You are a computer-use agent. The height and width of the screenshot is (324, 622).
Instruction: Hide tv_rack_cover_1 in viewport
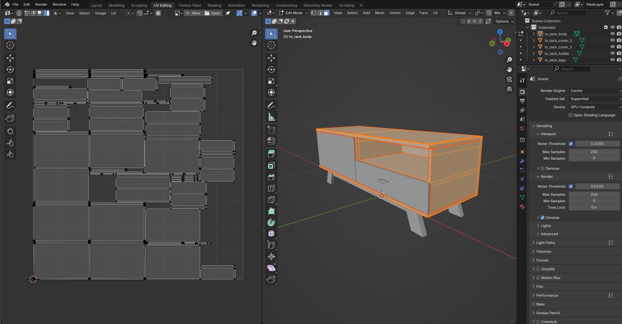click(612, 40)
